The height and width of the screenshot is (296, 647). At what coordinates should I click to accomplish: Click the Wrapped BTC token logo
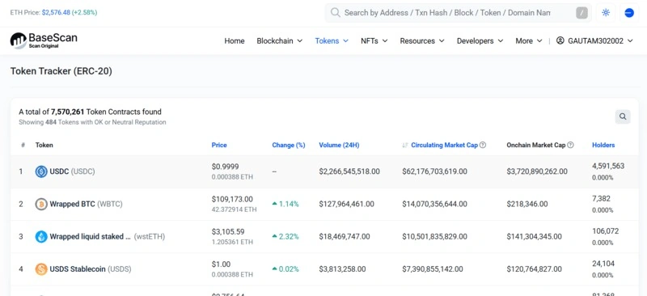pyautogui.click(x=41, y=204)
